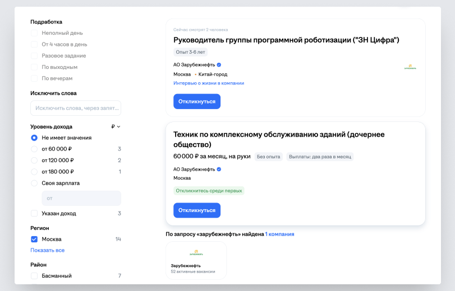Click Сейчас смотрят 2 человека text
455x291 pixels.
200,30
